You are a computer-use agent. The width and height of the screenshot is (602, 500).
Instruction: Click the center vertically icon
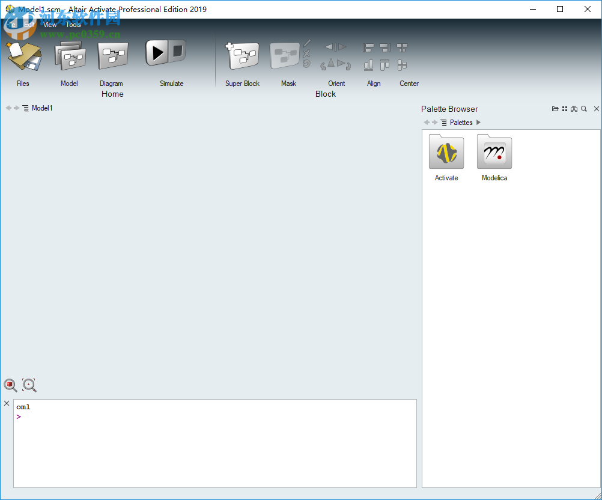pos(402,66)
